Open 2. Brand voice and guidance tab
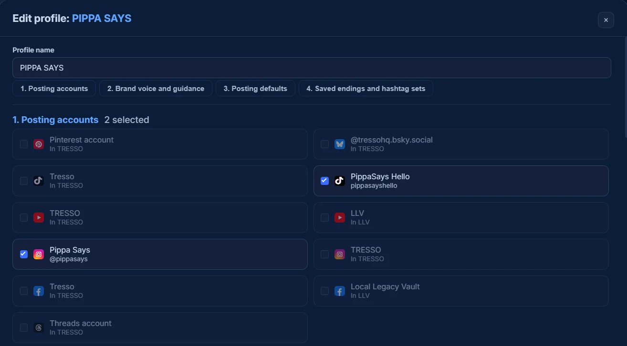 pyautogui.click(x=156, y=88)
